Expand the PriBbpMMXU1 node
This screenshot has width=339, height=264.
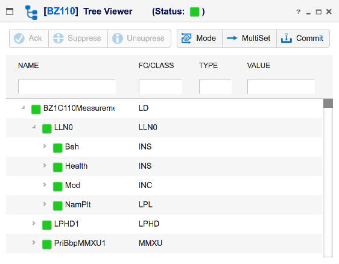[x=34, y=242]
